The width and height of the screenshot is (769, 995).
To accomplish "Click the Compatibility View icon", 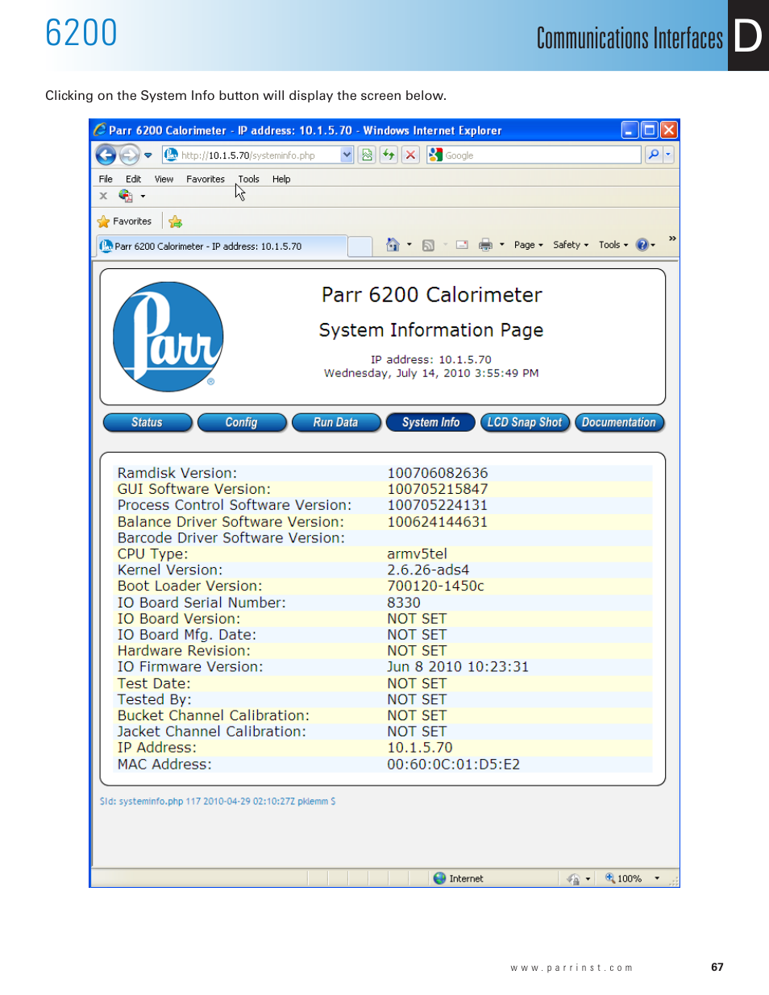I will (368, 155).
